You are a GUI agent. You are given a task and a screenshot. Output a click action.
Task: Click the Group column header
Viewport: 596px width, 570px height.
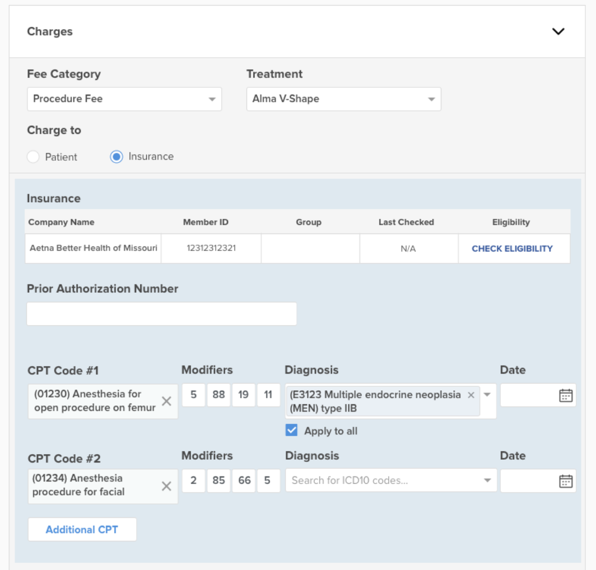pyautogui.click(x=309, y=222)
